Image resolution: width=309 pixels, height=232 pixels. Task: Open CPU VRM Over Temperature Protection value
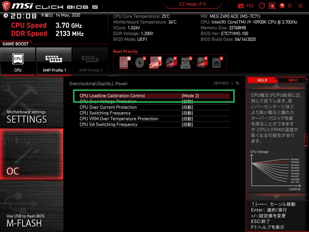(x=187, y=119)
